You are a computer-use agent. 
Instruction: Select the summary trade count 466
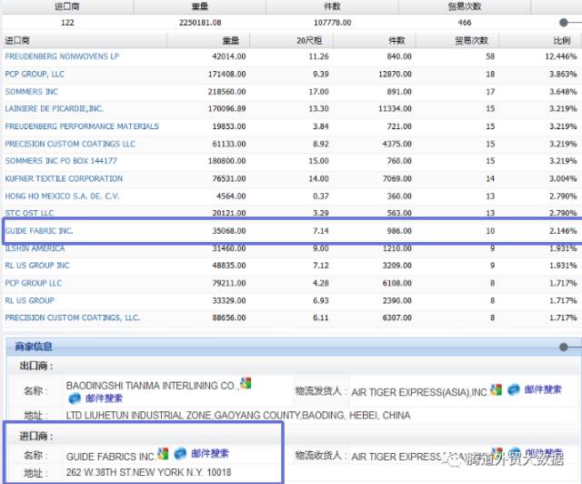[465, 23]
